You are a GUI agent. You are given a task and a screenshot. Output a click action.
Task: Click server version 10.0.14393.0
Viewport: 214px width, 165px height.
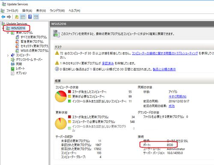175,153
